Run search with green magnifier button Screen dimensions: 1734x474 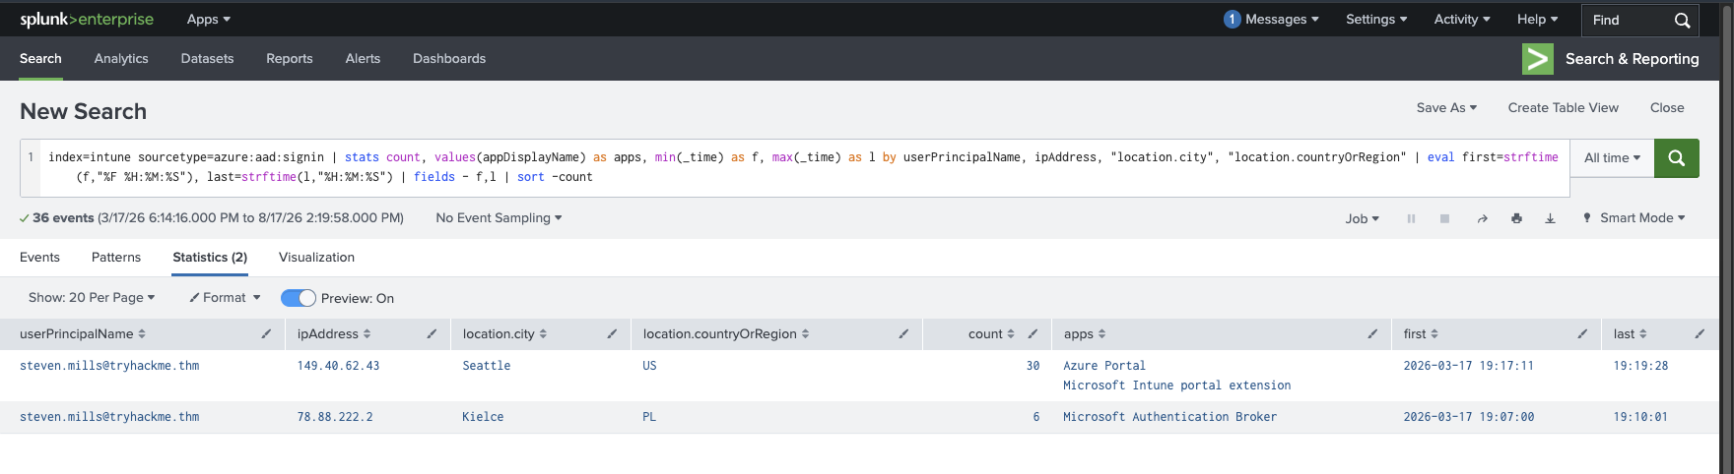click(x=1676, y=157)
